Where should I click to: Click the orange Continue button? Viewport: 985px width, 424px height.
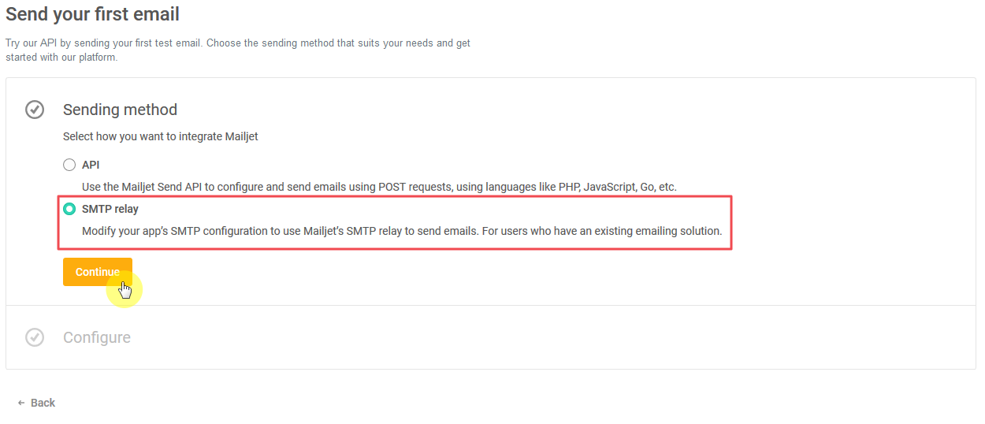point(98,272)
